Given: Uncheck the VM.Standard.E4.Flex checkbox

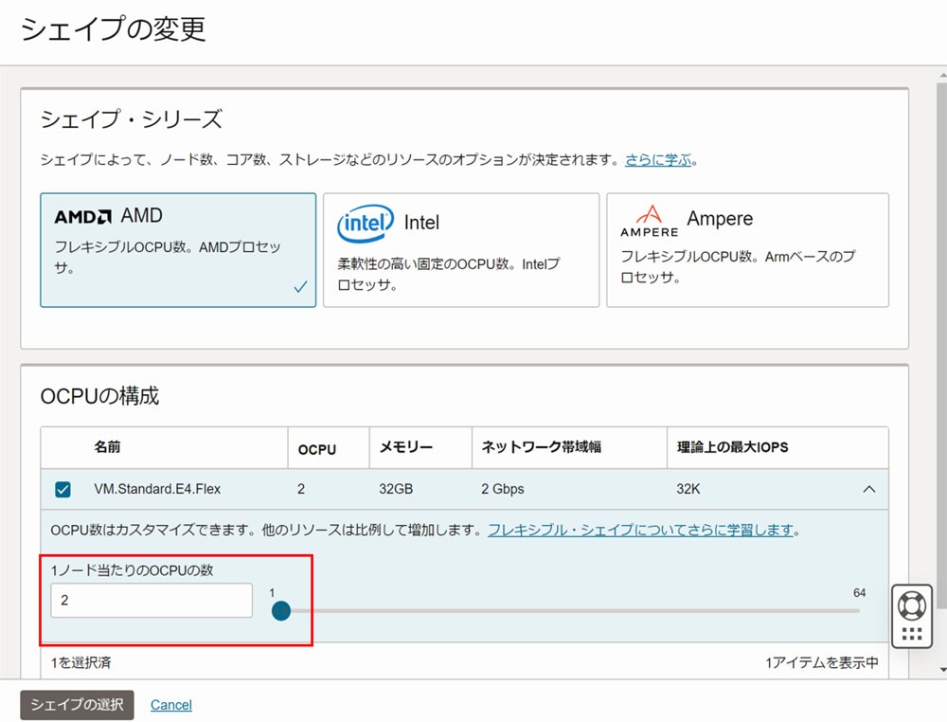Looking at the screenshot, I should tap(63, 489).
